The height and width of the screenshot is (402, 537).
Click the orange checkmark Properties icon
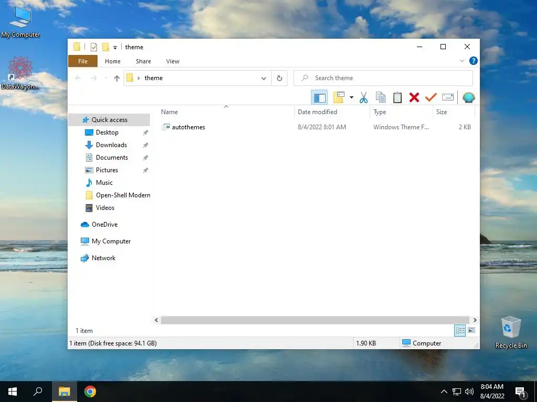tap(431, 98)
